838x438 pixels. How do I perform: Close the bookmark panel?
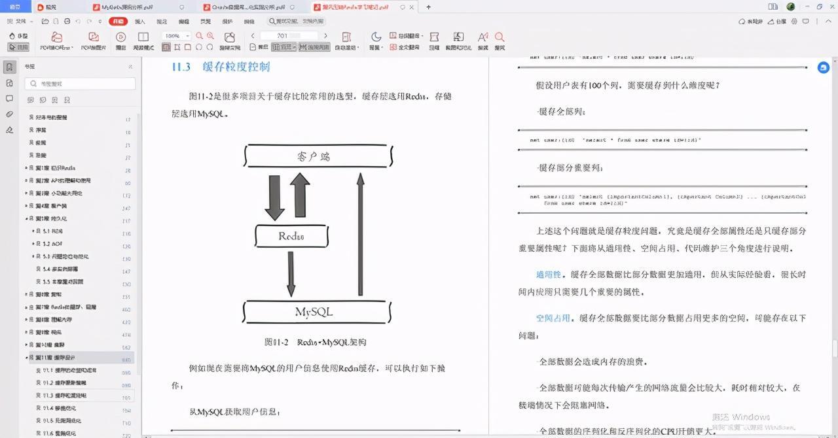pyautogui.click(x=130, y=67)
